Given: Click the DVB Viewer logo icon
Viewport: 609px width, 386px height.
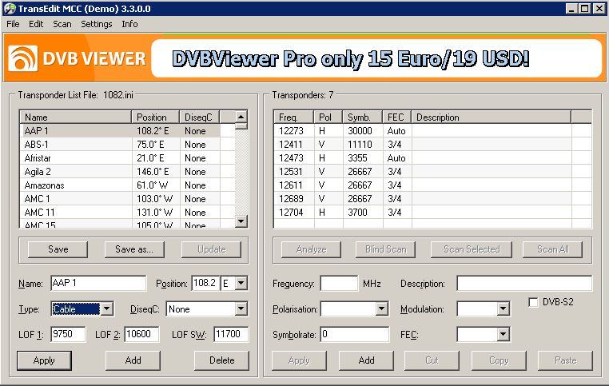Looking at the screenshot, I should pyautogui.click(x=23, y=58).
